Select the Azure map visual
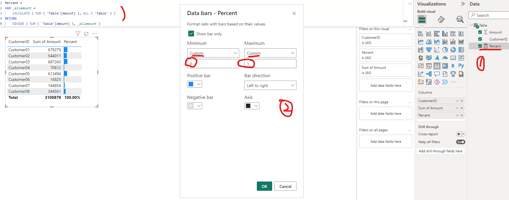The width and height of the screenshot is (509, 200). tap(437, 58)
